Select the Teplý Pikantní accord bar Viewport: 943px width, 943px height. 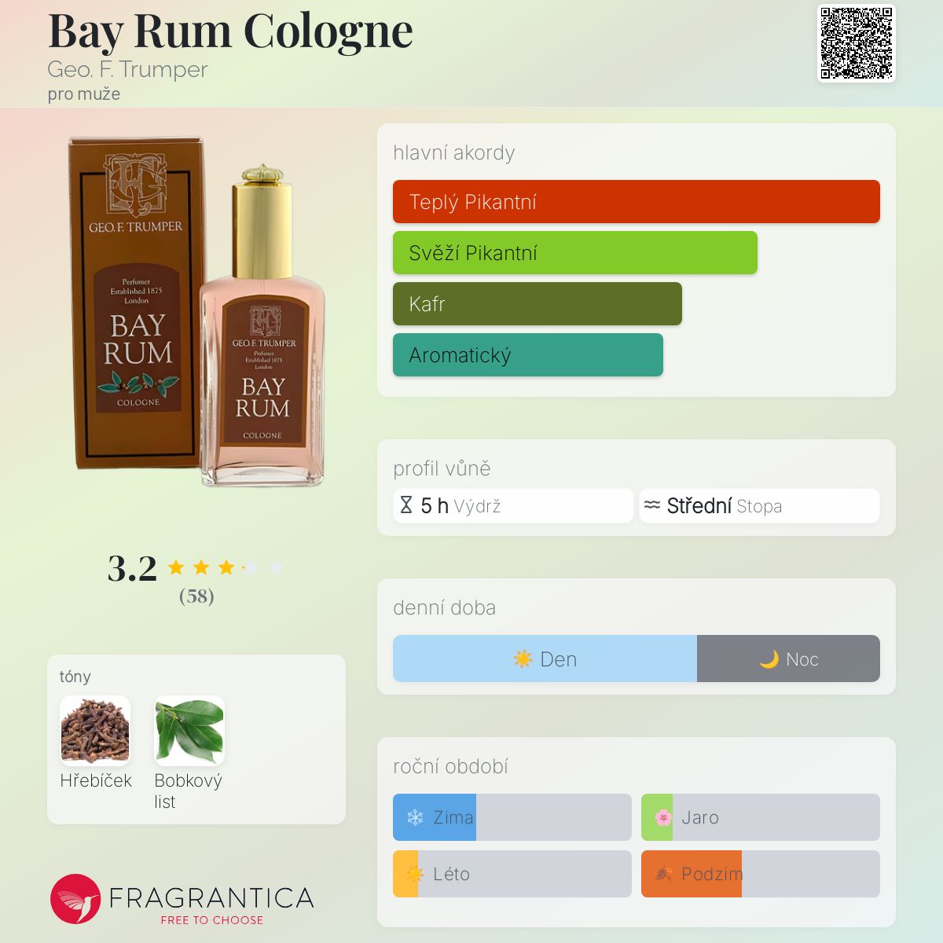[637, 202]
